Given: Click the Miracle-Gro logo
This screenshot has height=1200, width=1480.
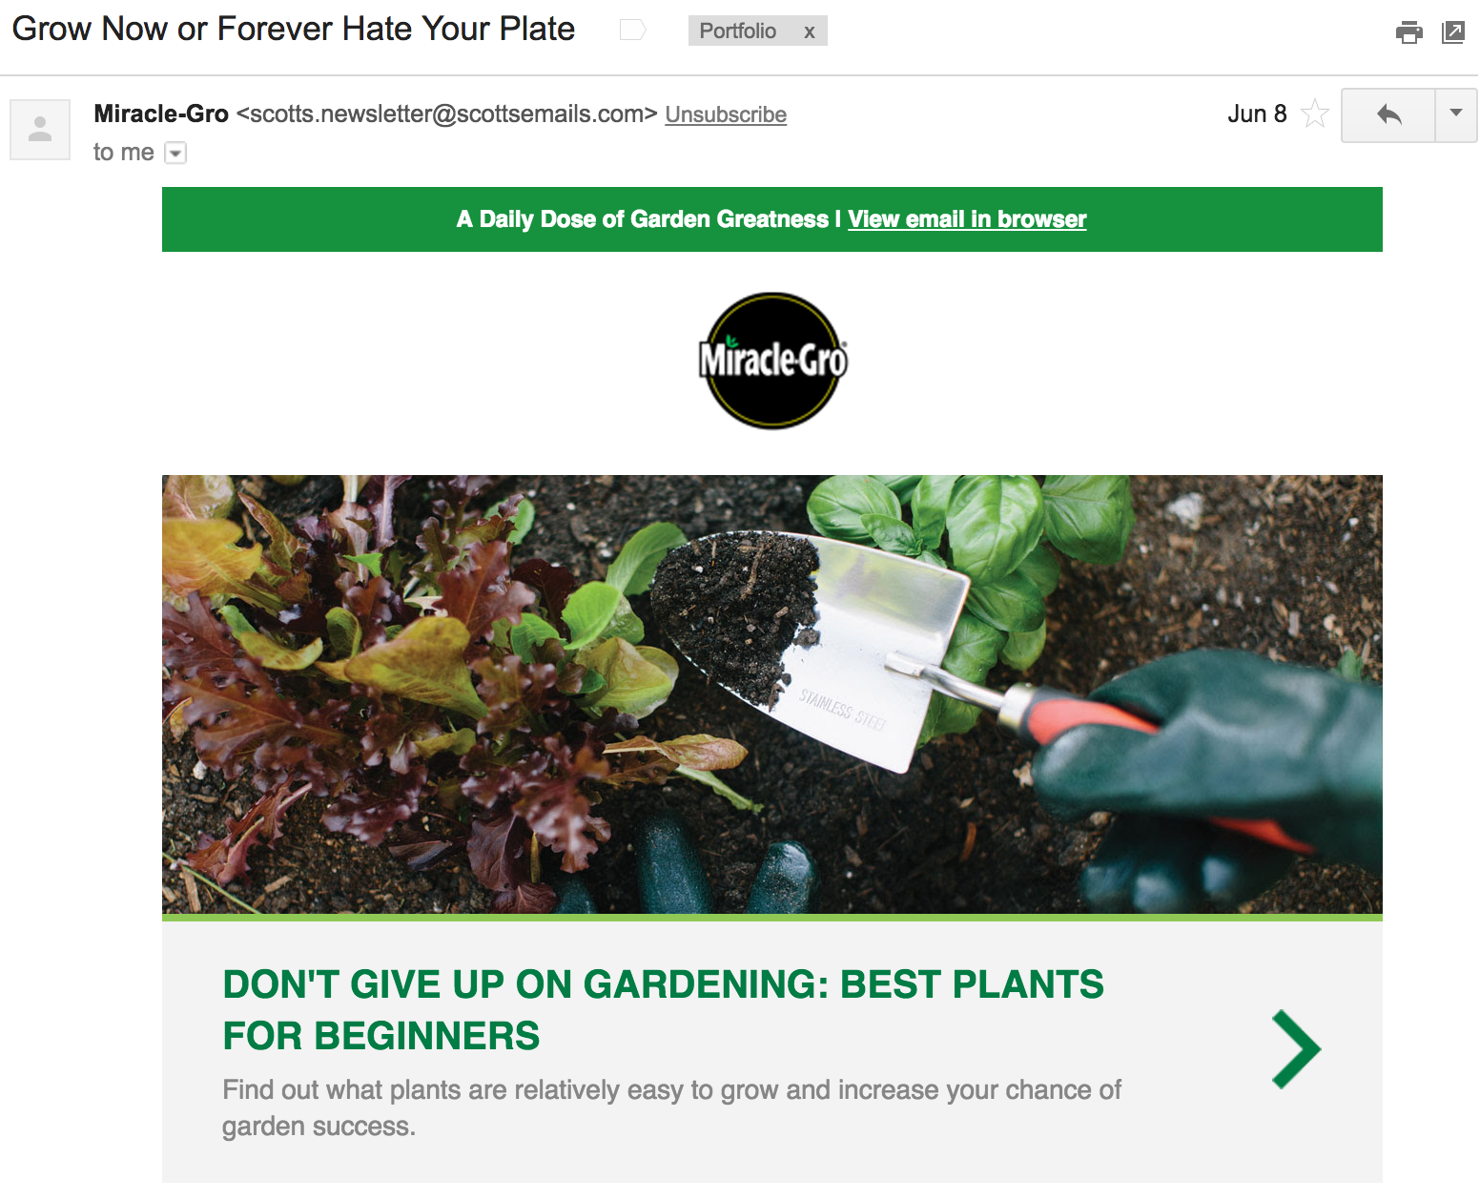Looking at the screenshot, I should click(x=772, y=361).
